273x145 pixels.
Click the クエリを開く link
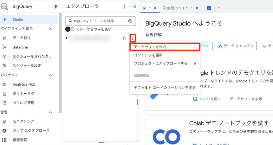click(207, 99)
